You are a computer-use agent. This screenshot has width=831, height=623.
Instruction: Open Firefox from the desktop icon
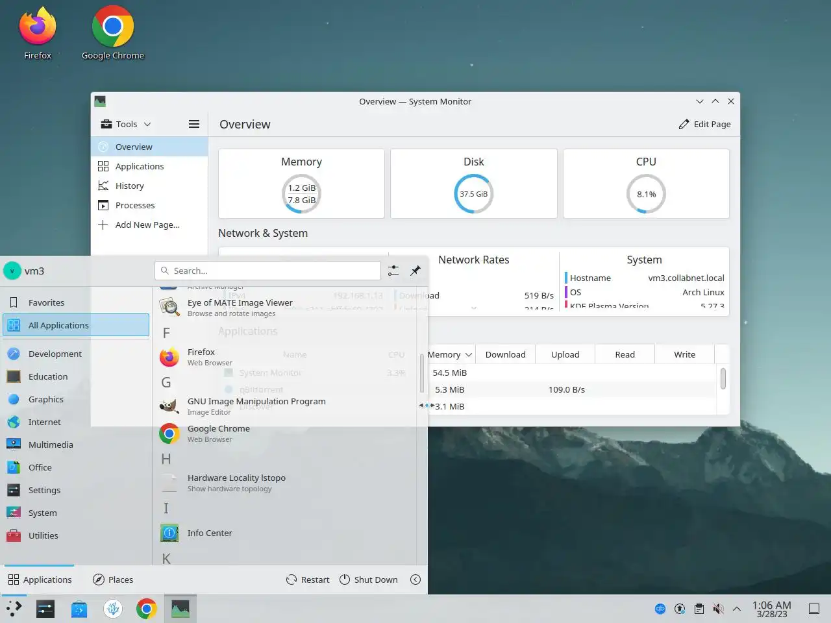(38, 32)
